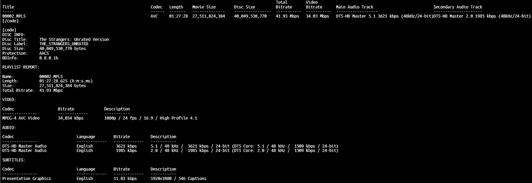Click the disc title 'The Strangers: Unrated Version'
Viewport: 532px width, 183px height.
pyautogui.click(x=74, y=40)
